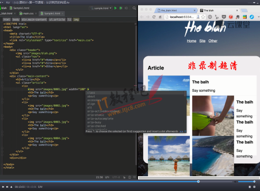Open the browser toolbar overflow menu arrow

coord(258,17)
